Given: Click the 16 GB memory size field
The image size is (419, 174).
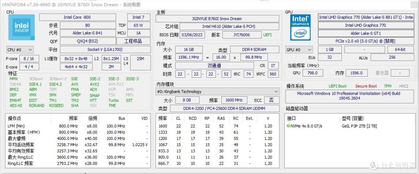Looking at the screenshot, I should pos(189,50).
